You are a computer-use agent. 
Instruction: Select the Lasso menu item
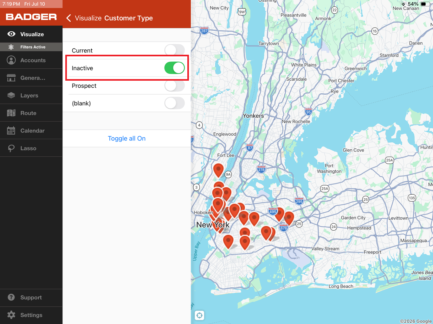pos(31,148)
